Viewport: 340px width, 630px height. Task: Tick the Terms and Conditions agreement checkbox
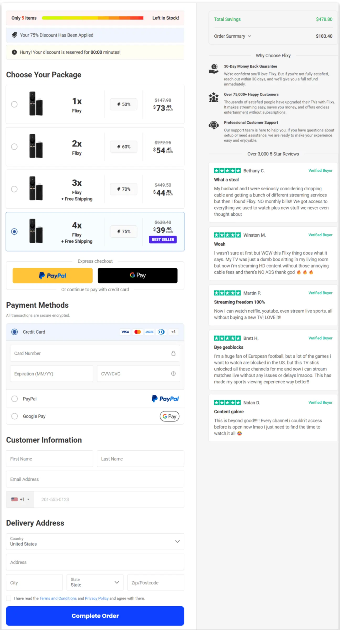[9, 598]
